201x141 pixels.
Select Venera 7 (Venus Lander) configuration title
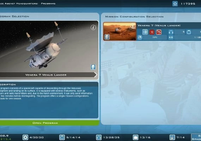point(159,25)
